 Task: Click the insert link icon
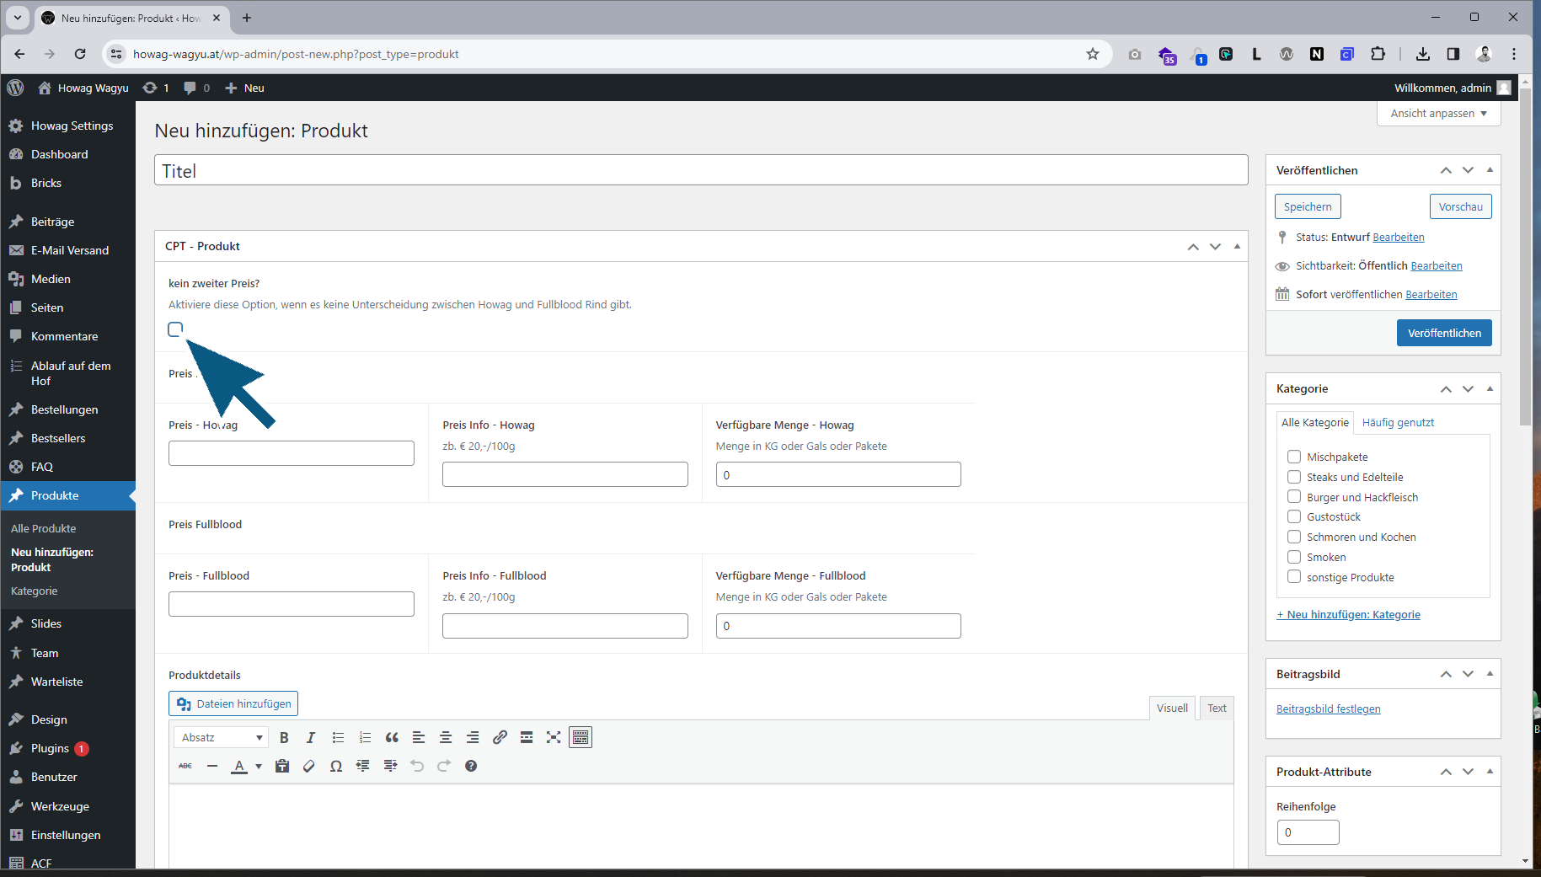coord(500,737)
